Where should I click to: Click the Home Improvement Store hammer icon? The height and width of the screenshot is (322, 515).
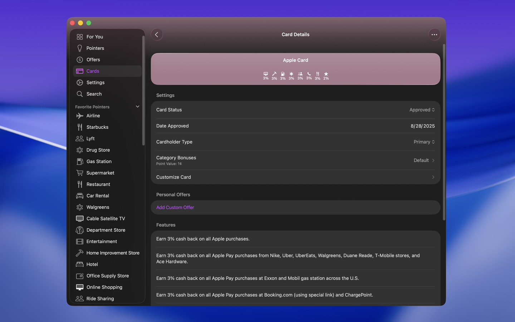point(80,253)
